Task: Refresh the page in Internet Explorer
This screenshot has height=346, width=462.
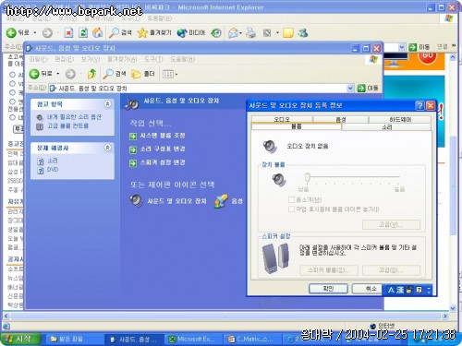Action: [x=83, y=32]
